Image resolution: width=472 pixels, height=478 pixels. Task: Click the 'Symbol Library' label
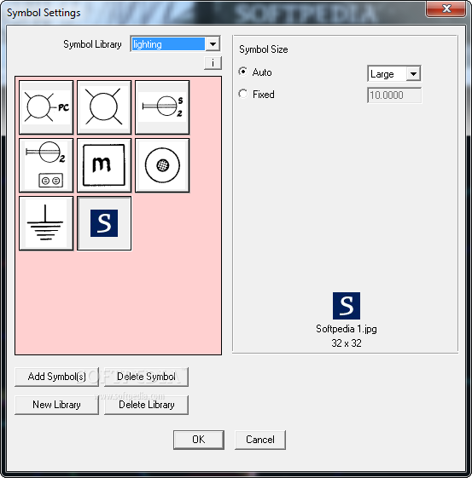click(92, 44)
